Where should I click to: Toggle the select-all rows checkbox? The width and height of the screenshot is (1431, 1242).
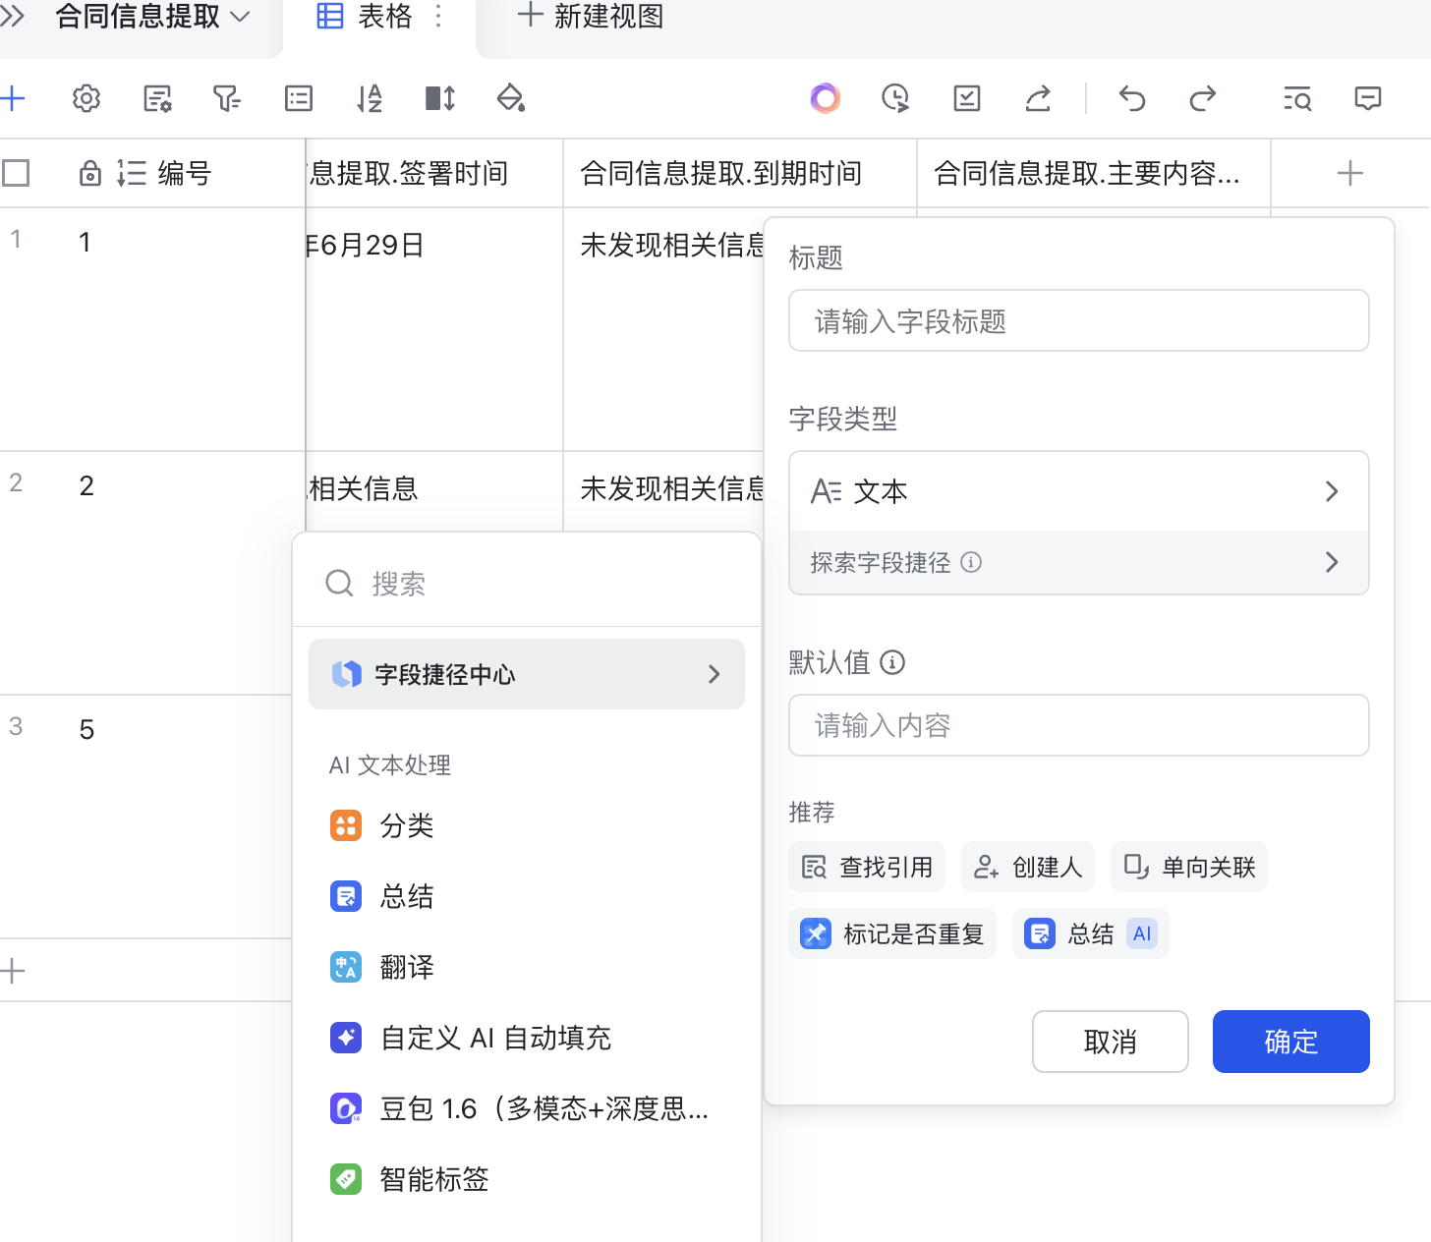coord(16,174)
